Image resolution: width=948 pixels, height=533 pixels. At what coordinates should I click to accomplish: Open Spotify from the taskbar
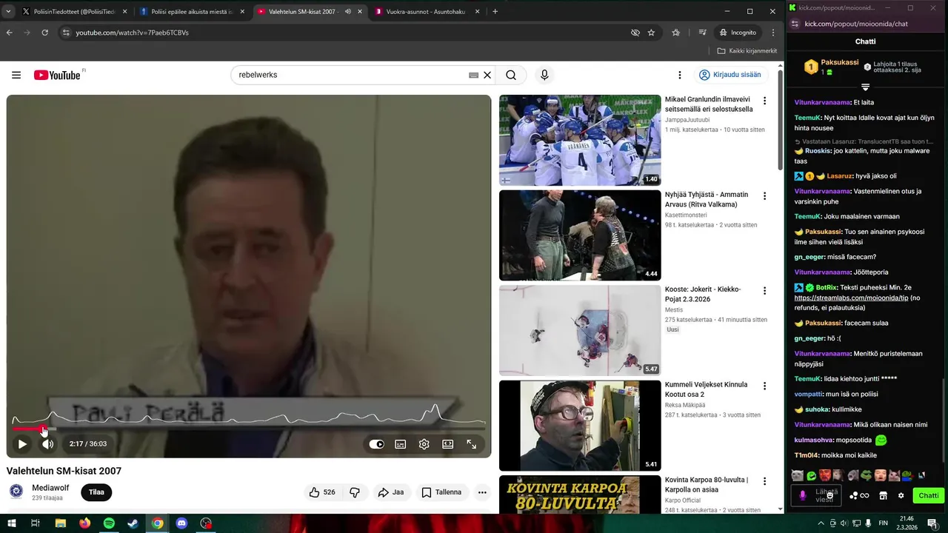[109, 523]
